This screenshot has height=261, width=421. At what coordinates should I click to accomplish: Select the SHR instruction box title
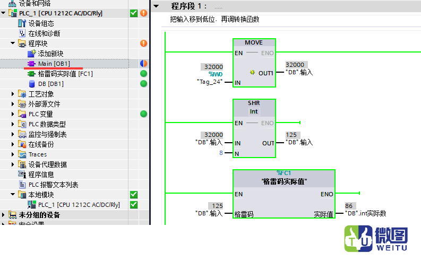click(x=254, y=103)
